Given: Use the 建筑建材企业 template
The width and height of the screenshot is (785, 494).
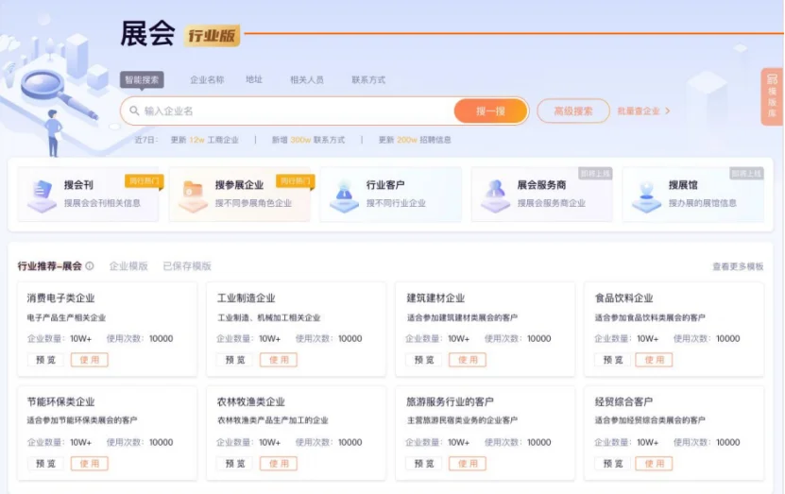Looking at the screenshot, I should click(x=467, y=359).
